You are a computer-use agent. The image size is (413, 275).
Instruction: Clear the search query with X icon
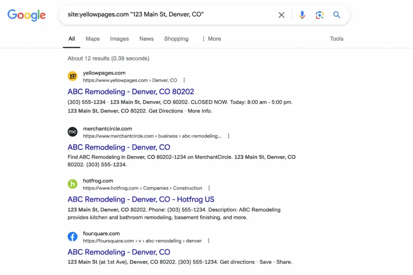pyautogui.click(x=281, y=15)
